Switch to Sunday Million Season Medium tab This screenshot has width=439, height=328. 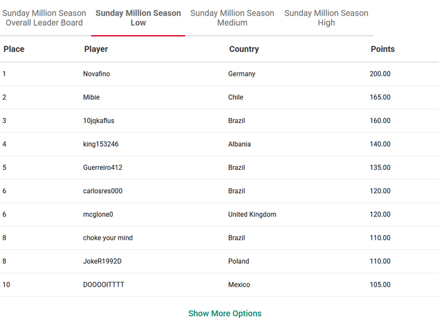(232, 18)
